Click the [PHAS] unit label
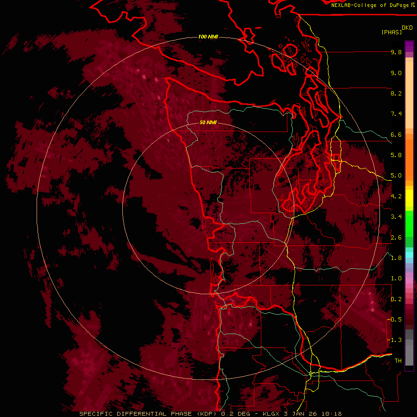 pos(392,32)
